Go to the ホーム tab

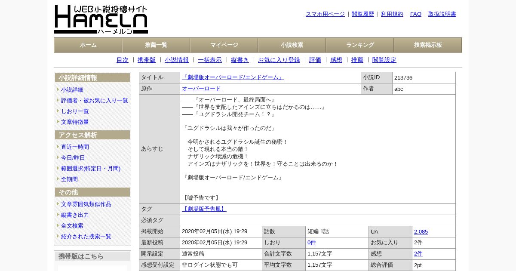pyautogui.click(x=88, y=45)
